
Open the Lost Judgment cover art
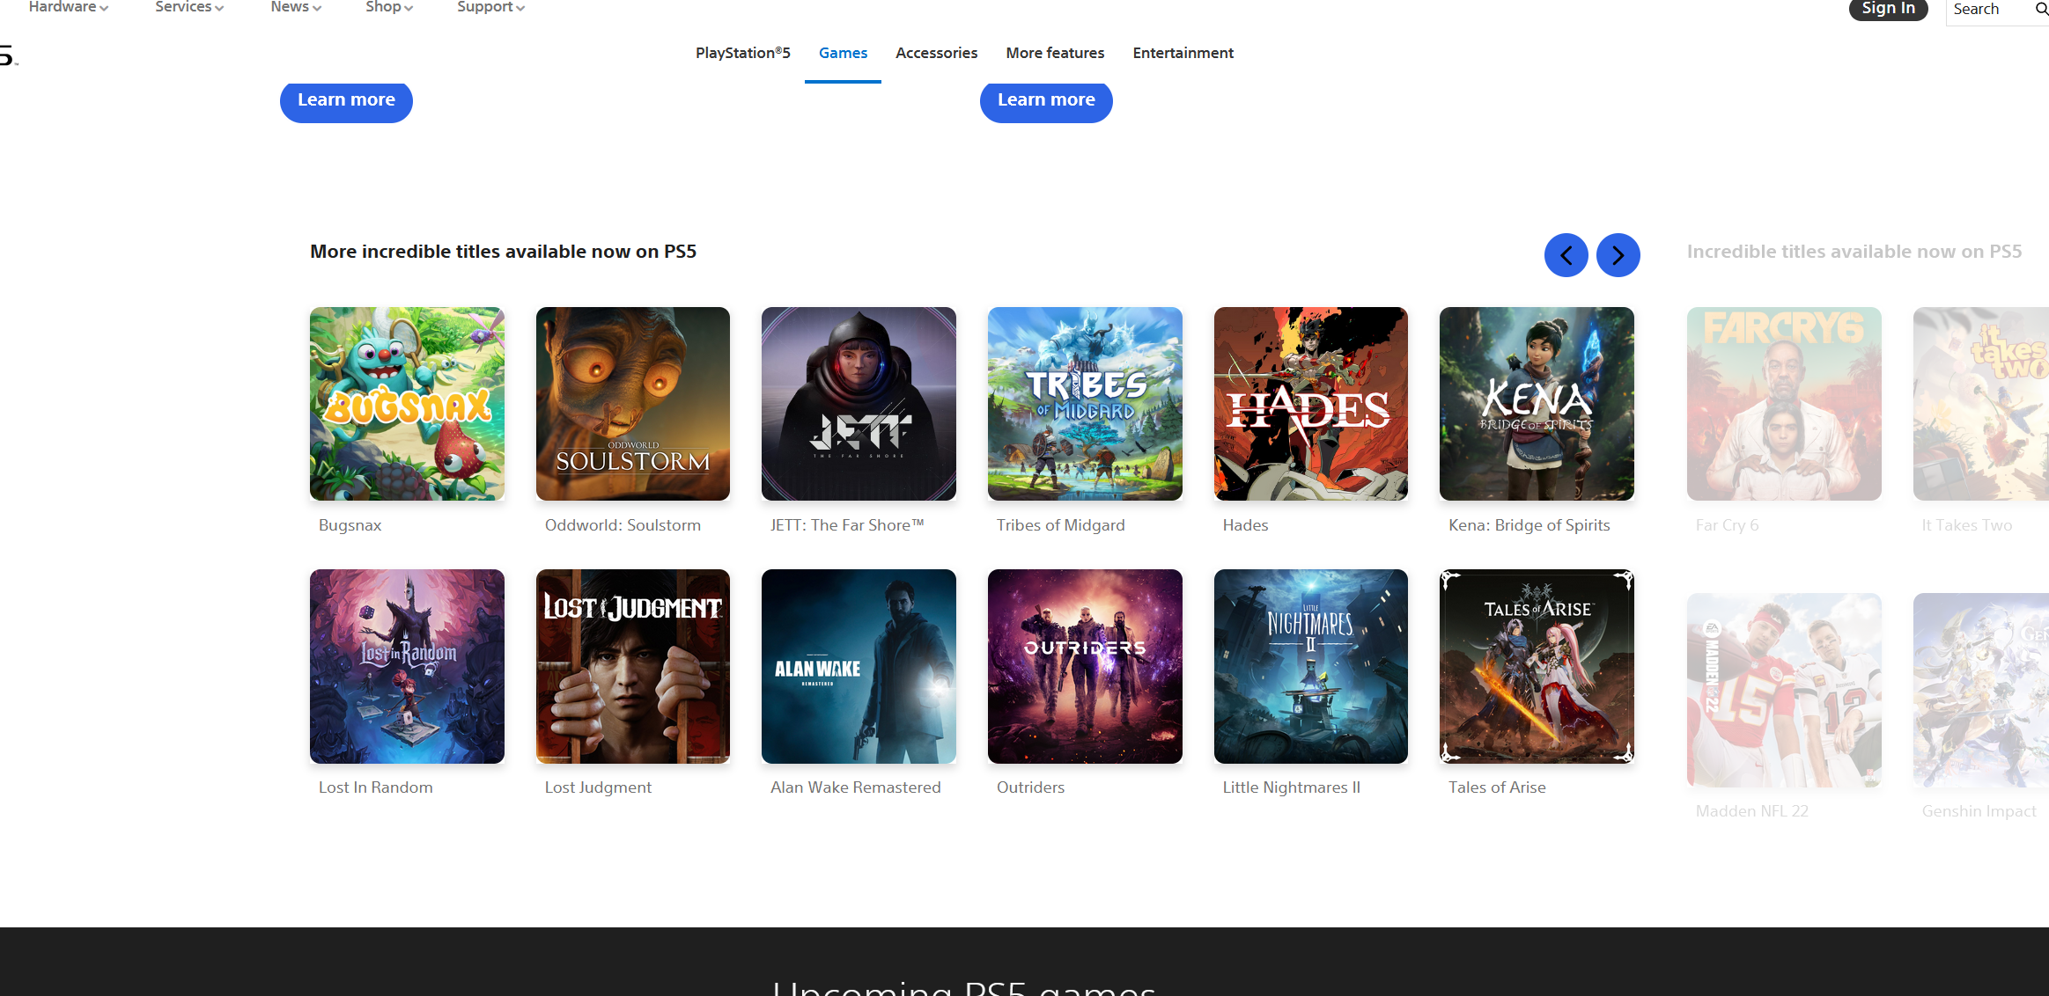coord(633,666)
